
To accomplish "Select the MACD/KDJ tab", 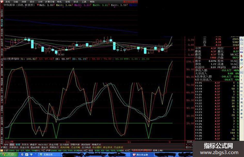I will 43,145.
